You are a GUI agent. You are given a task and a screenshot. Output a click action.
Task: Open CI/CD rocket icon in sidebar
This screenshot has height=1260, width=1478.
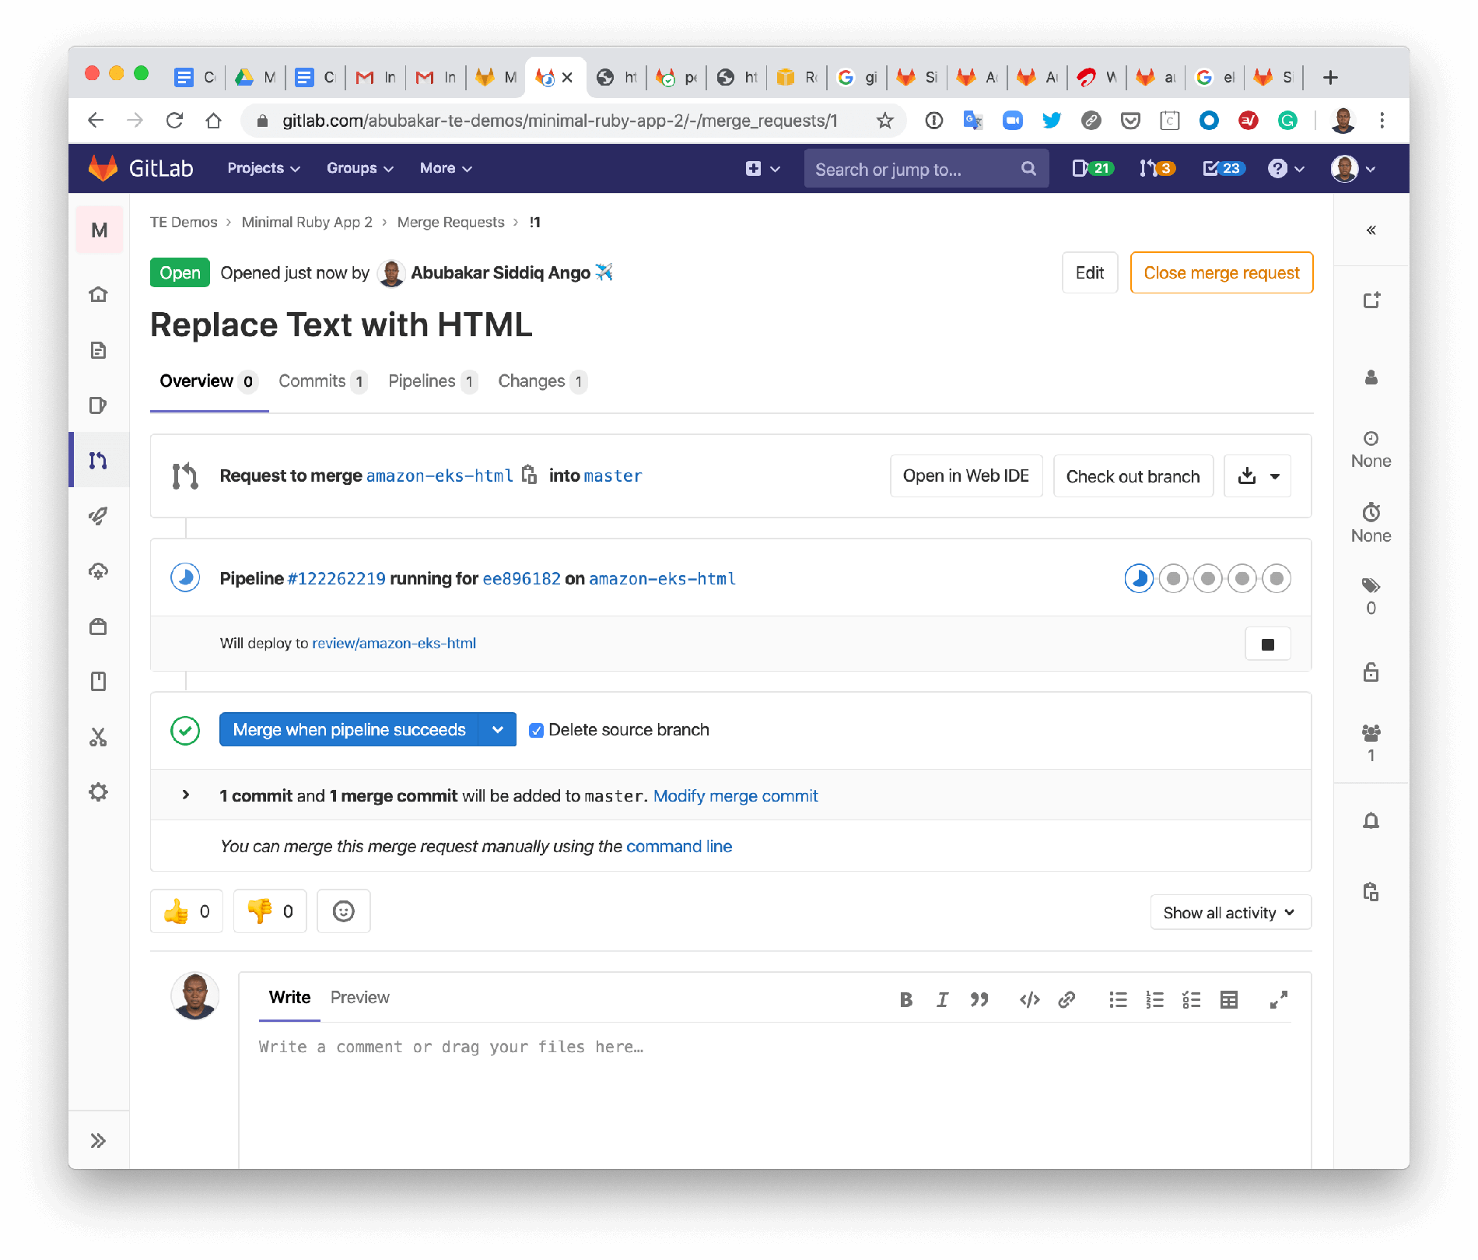tap(98, 516)
